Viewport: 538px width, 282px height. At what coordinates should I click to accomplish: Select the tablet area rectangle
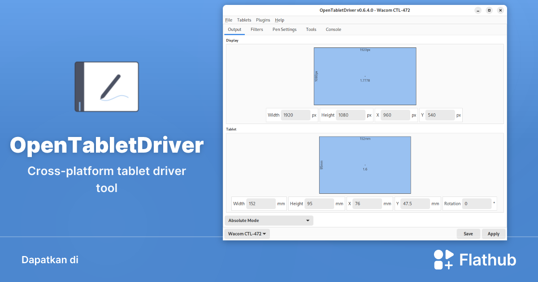pos(364,165)
